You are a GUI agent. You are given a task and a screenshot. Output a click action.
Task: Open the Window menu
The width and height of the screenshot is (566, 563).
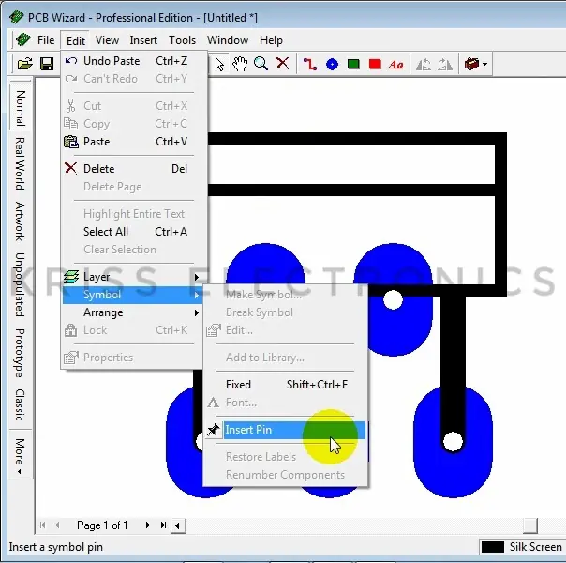pos(228,40)
